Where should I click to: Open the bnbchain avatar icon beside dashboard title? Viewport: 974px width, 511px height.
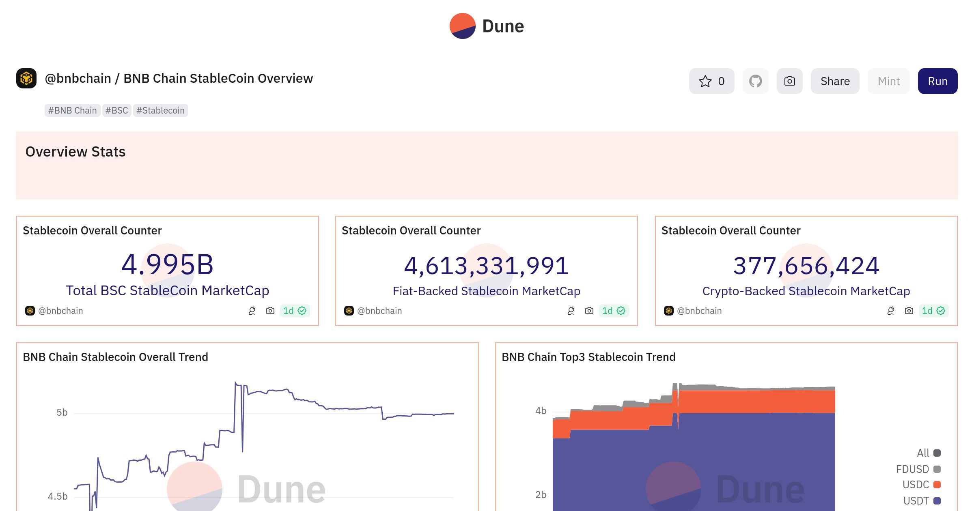(26, 78)
